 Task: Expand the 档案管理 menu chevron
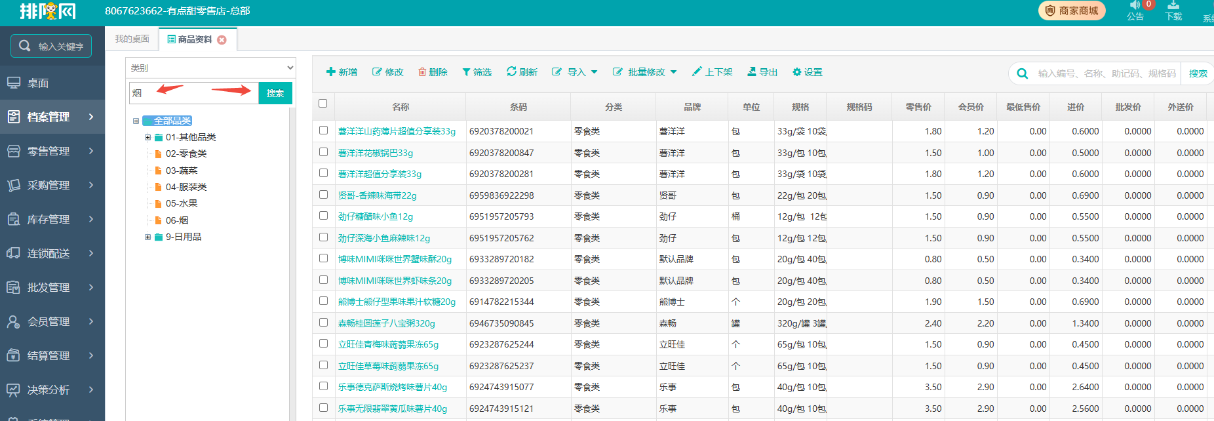(x=91, y=117)
